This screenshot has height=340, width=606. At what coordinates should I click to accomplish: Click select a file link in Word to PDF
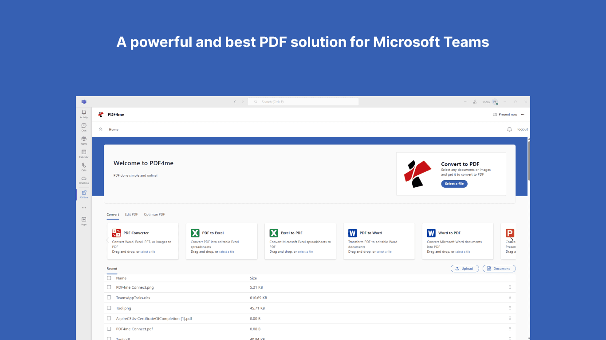point(463,252)
